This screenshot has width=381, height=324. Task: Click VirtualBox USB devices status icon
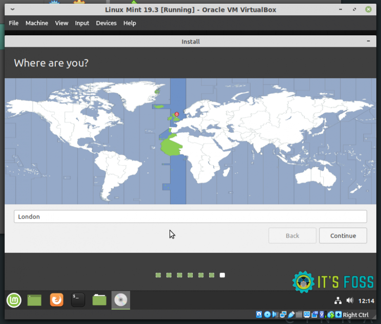coord(291,314)
